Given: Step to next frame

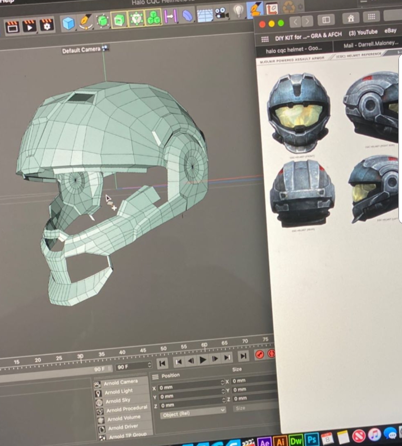Looking at the screenshot, I should (x=215, y=359).
